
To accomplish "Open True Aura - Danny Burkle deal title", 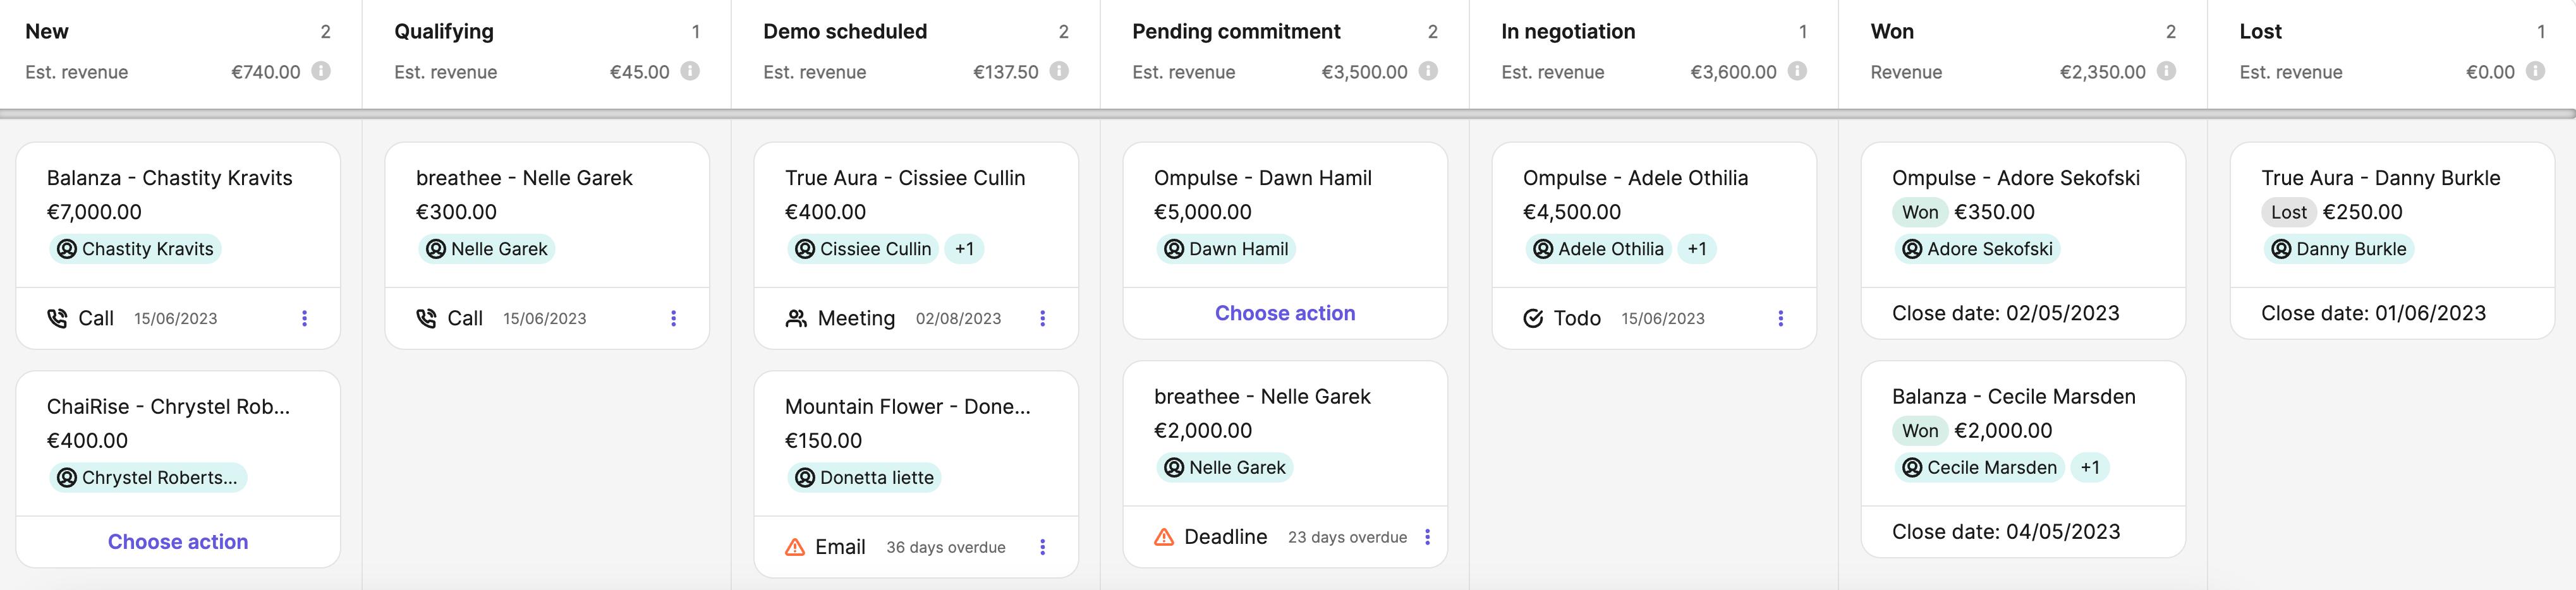I will [x=2381, y=178].
